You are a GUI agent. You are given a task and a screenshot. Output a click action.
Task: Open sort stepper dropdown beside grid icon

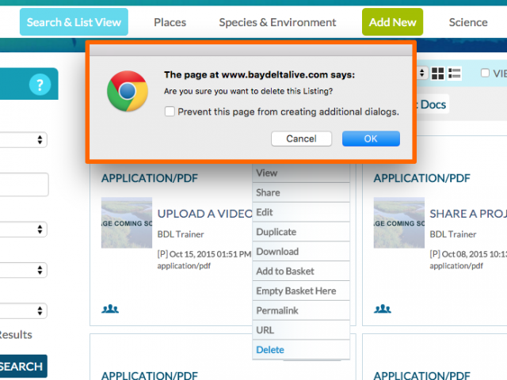[x=422, y=73]
